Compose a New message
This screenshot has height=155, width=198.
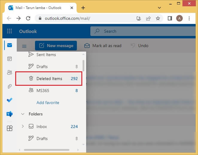click(x=56, y=46)
